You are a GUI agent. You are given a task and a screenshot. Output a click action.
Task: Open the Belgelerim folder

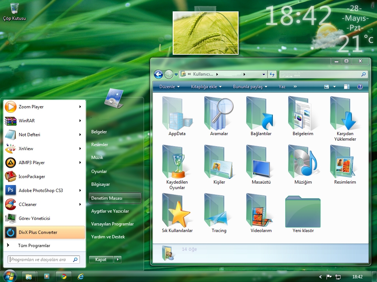click(303, 116)
